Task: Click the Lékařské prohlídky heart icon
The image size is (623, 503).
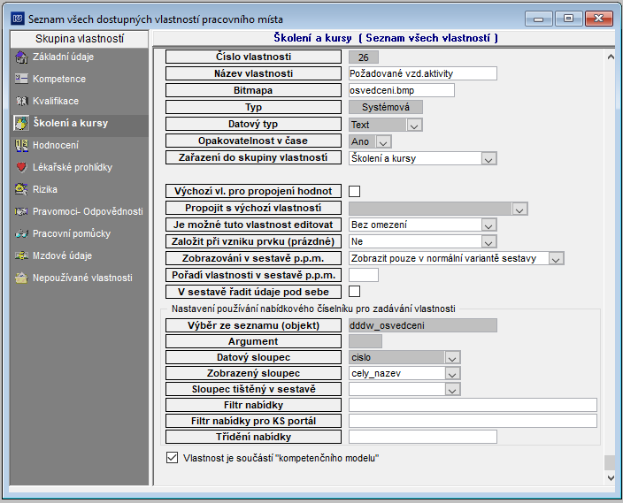Action: click(x=21, y=167)
